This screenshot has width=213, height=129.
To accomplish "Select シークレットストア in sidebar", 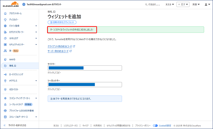I will (16, 105).
